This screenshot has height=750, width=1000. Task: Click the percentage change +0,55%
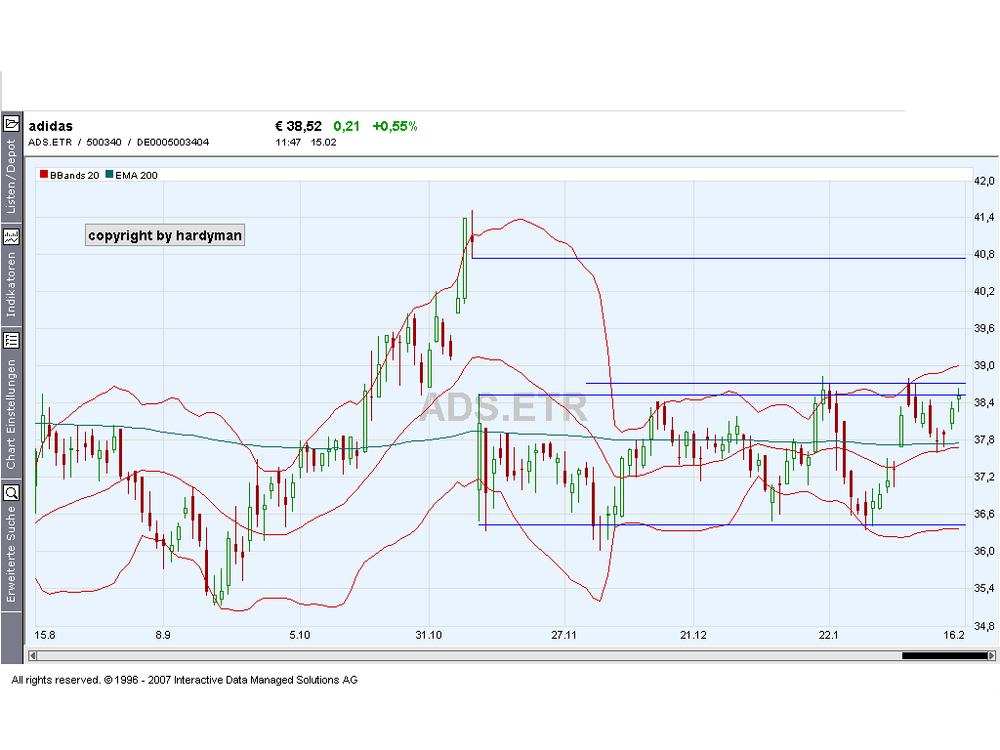coord(395,126)
